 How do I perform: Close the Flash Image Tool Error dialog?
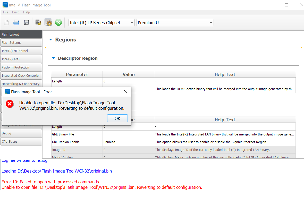coord(126,92)
